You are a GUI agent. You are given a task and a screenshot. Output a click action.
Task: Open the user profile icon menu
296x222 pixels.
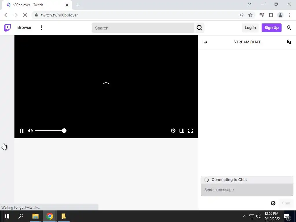(289, 28)
